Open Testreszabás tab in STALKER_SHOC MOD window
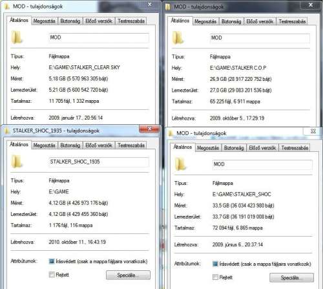 tap(295, 148)
